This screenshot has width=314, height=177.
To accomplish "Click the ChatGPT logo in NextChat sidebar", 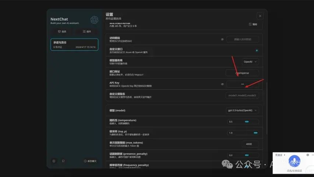I will click(x=94, y=20).
